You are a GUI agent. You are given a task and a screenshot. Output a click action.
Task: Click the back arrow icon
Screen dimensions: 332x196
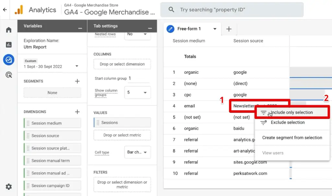(x=5, y=10)
